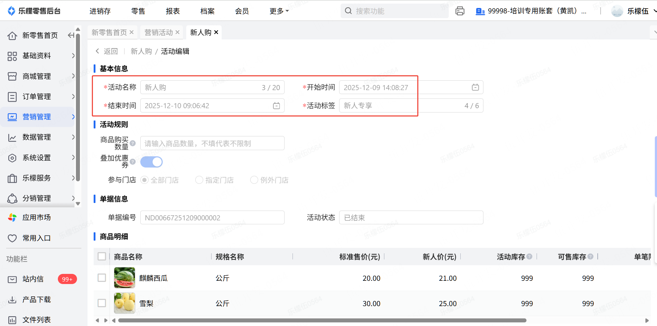Click the 站内信 mail icon
The image size is (657, 326).
[12, 279]
